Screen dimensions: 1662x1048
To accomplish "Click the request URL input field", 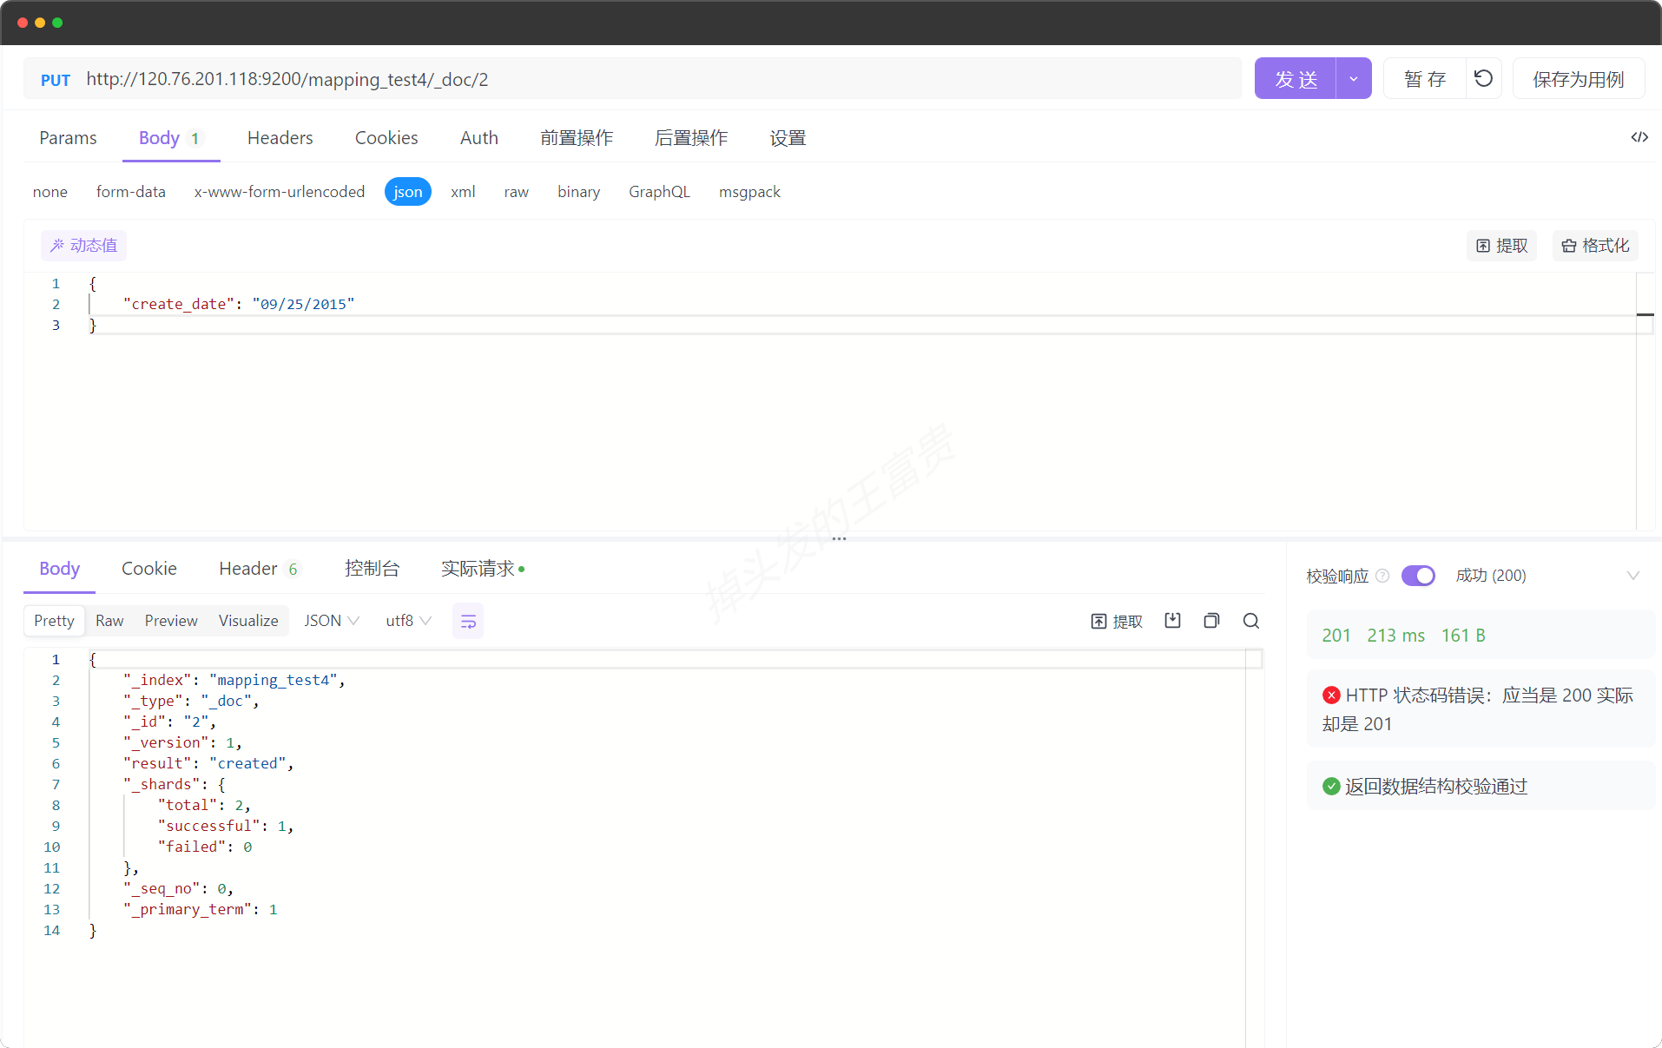I will click(x=660, y=79).
